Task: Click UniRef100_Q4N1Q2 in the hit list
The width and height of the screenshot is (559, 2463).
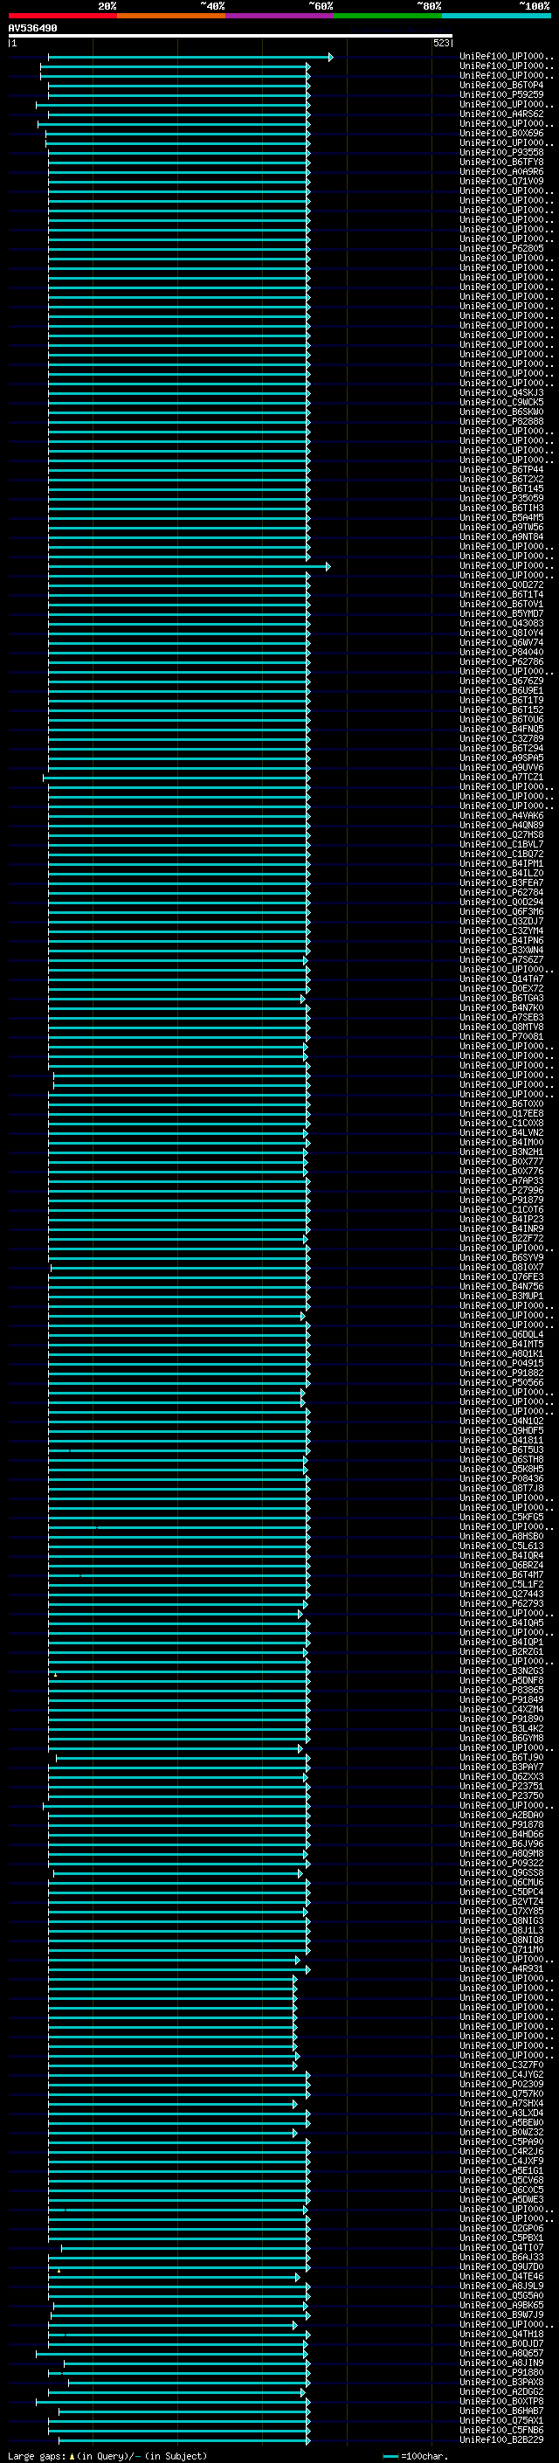Action: pyautogui.click(x=501, y=1422)
